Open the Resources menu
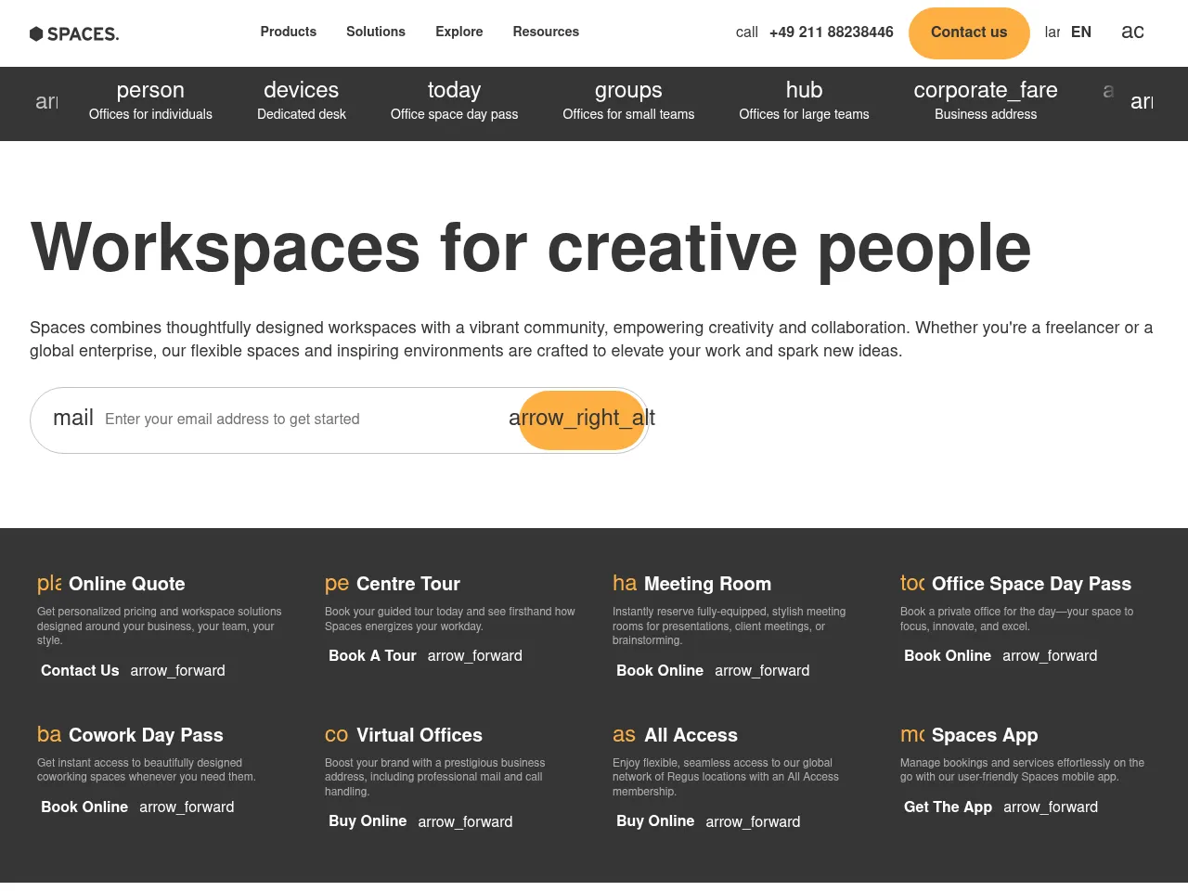This screenshot has height=891, width=1188. point(546,32)
